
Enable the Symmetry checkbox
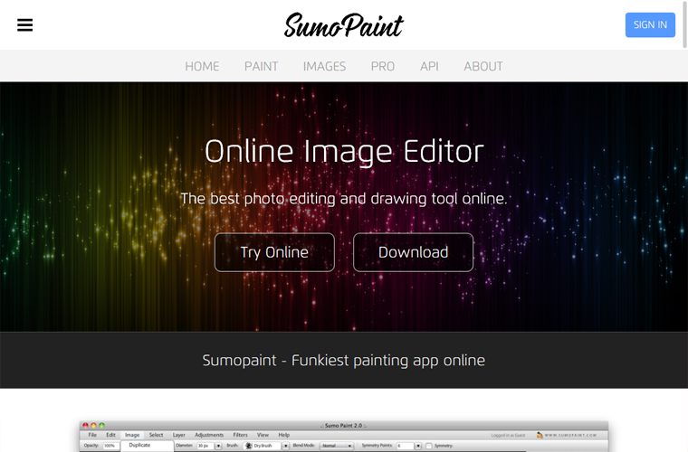(429, 446)
